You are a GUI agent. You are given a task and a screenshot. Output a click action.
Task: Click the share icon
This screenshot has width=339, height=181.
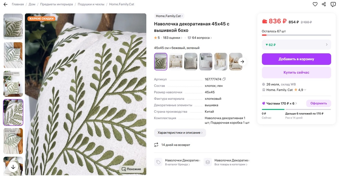pos(324,4)
